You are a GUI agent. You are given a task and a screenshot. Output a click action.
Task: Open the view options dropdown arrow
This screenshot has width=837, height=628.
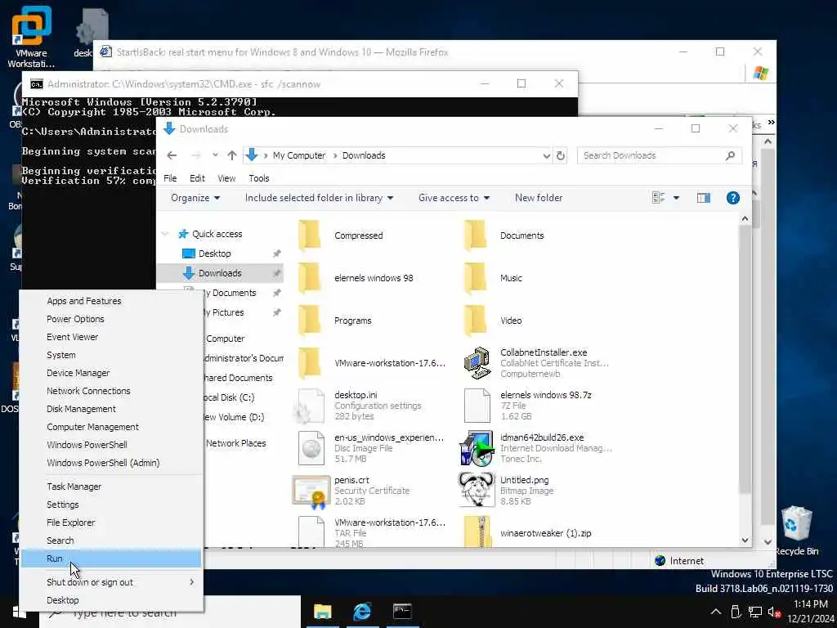coord(676,198)
